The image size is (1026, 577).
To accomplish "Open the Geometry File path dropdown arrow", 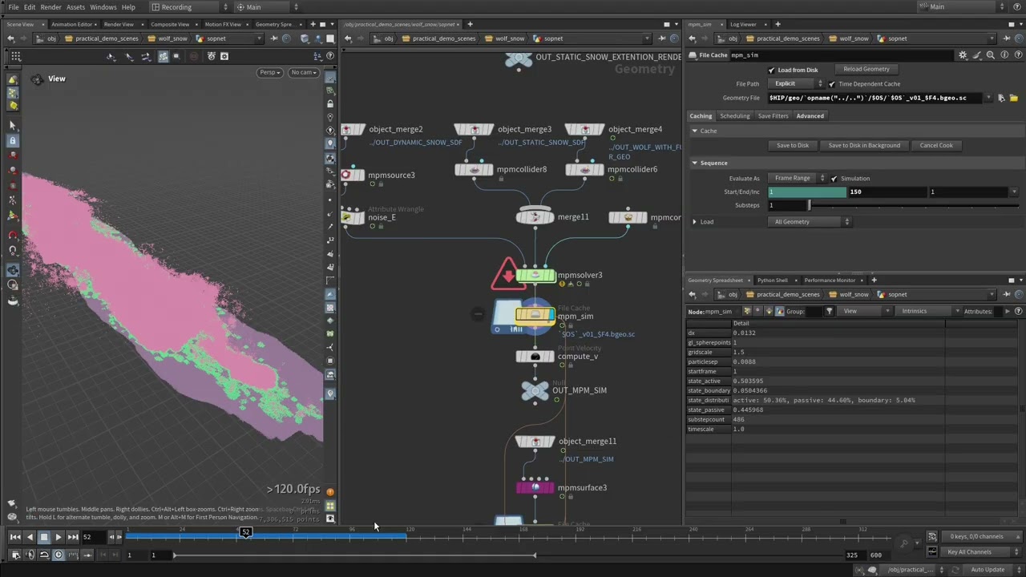I will (x=988, y=98).
